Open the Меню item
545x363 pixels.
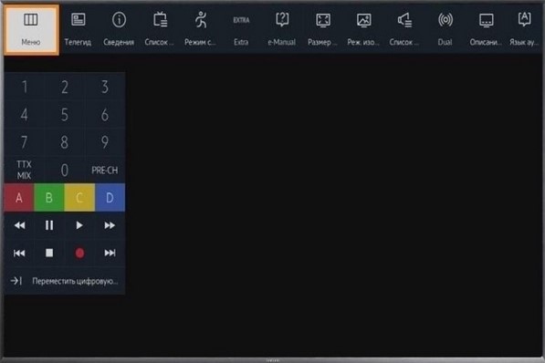[31, 30]
